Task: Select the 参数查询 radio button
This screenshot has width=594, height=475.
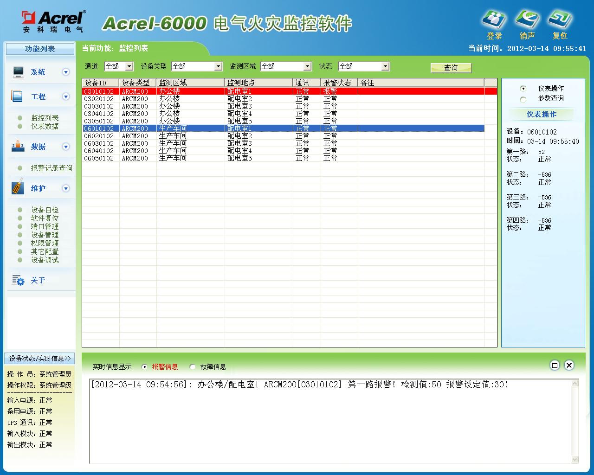Action: 523,99
